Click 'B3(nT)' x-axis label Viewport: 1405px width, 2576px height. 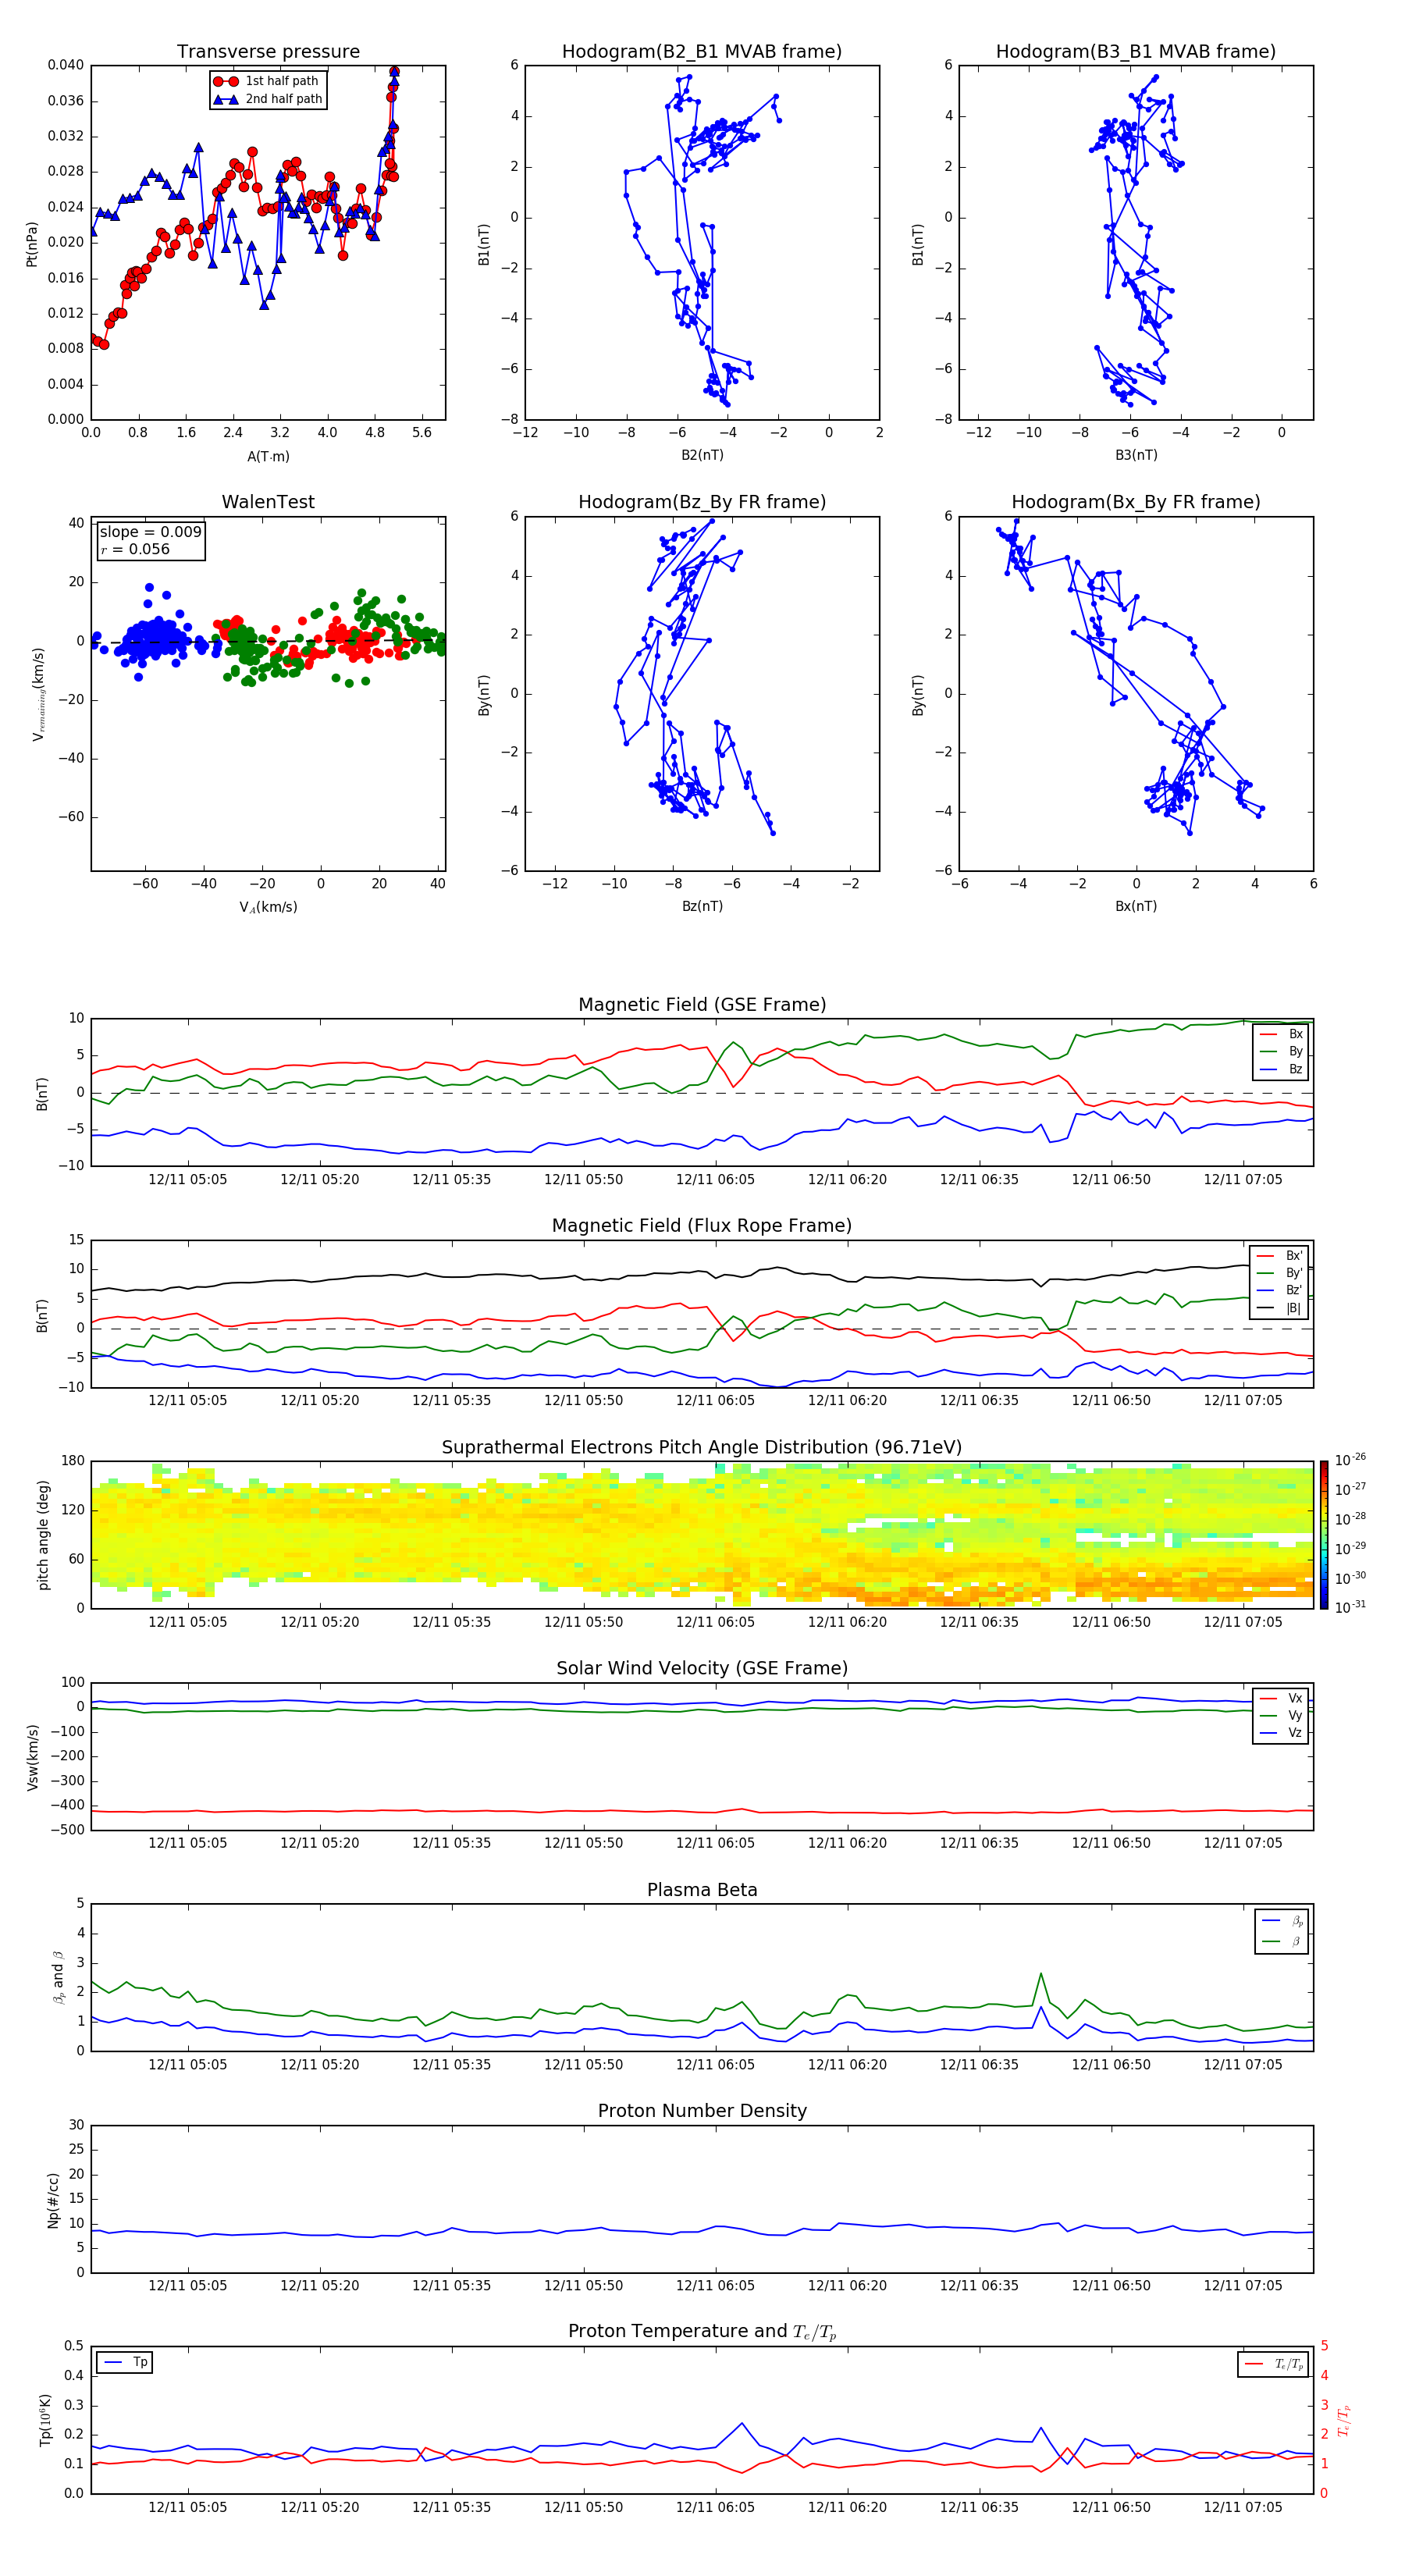click(x=1136, y=455)
